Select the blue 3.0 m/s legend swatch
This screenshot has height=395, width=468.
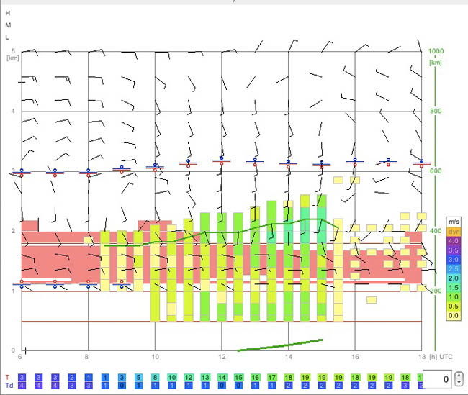(x=454, y=260)
